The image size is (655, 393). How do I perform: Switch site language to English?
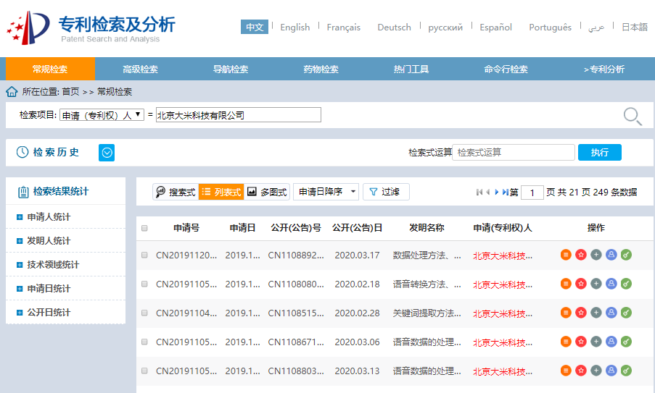295,27
